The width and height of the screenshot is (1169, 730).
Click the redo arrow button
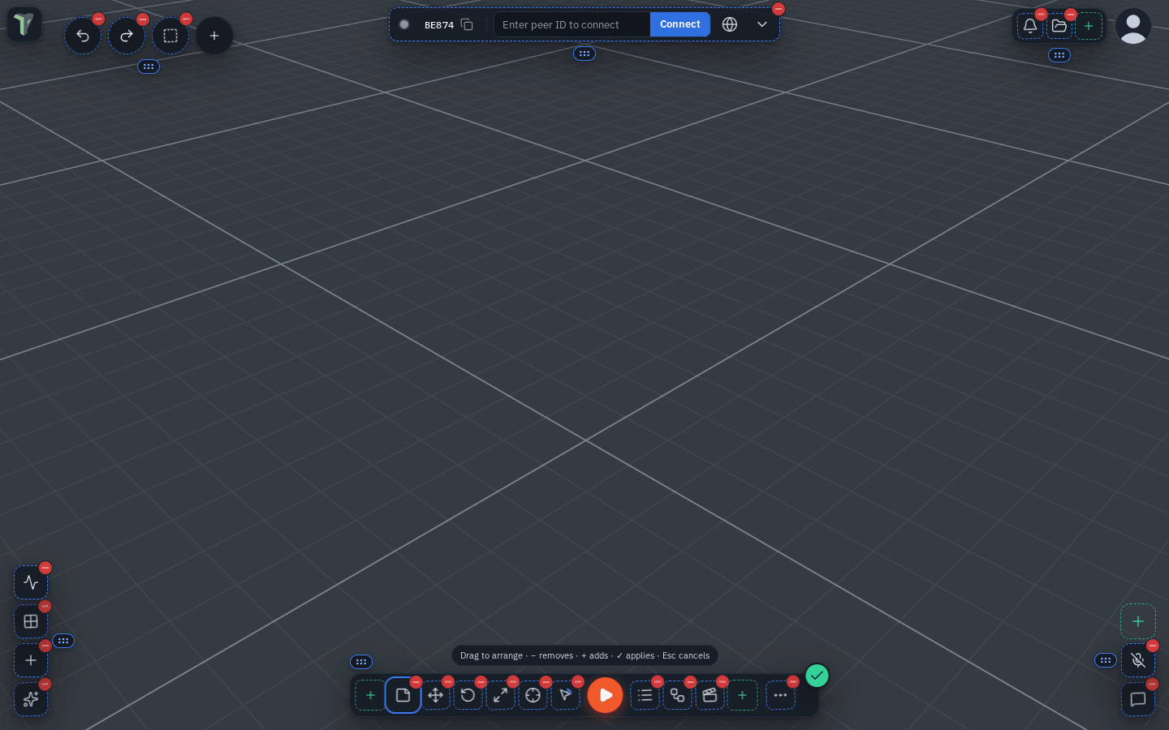[x=127, y=36]
